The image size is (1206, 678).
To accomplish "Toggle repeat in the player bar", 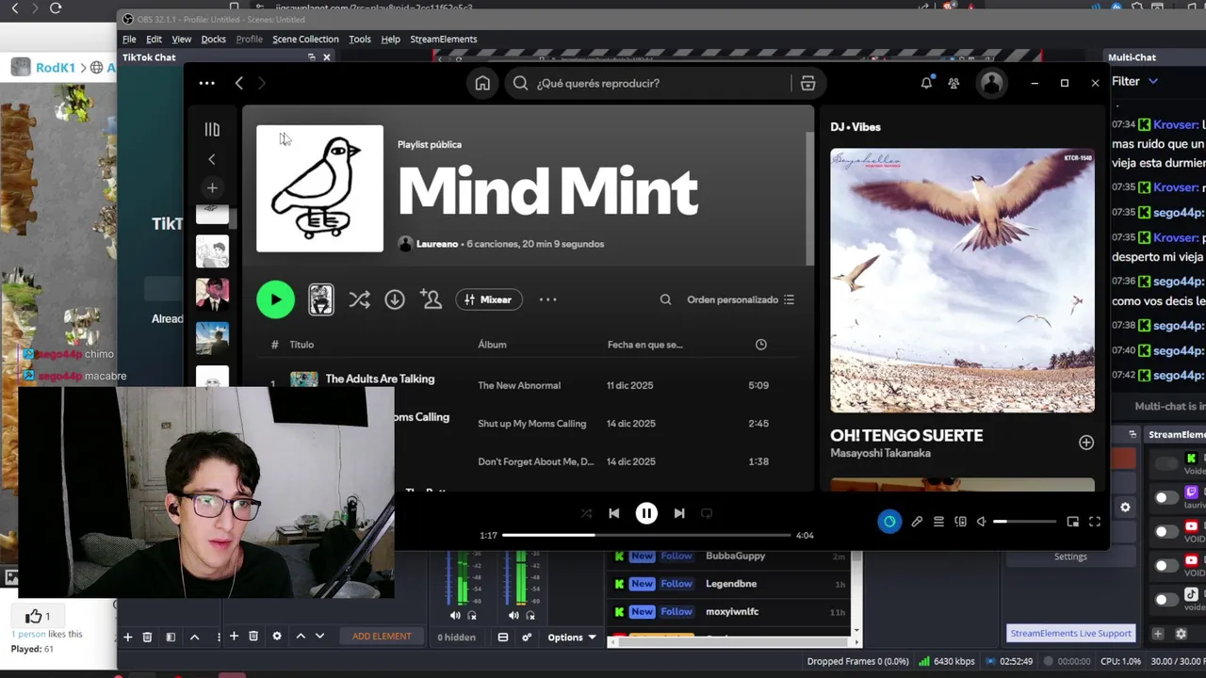I will pos(707,513).
